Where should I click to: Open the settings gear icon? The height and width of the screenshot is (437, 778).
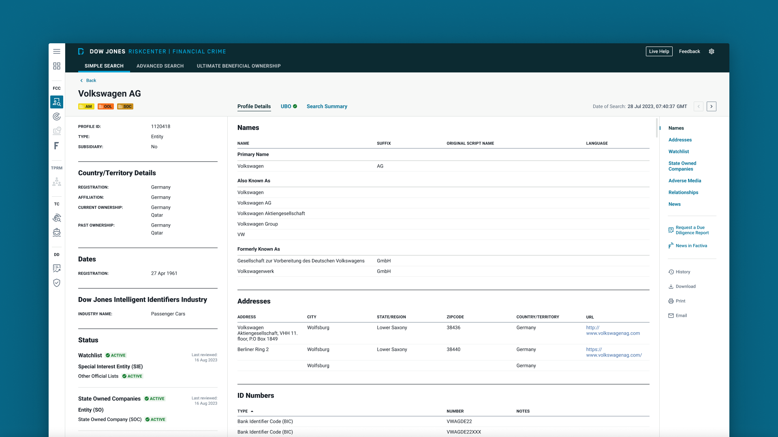point(712,51)
